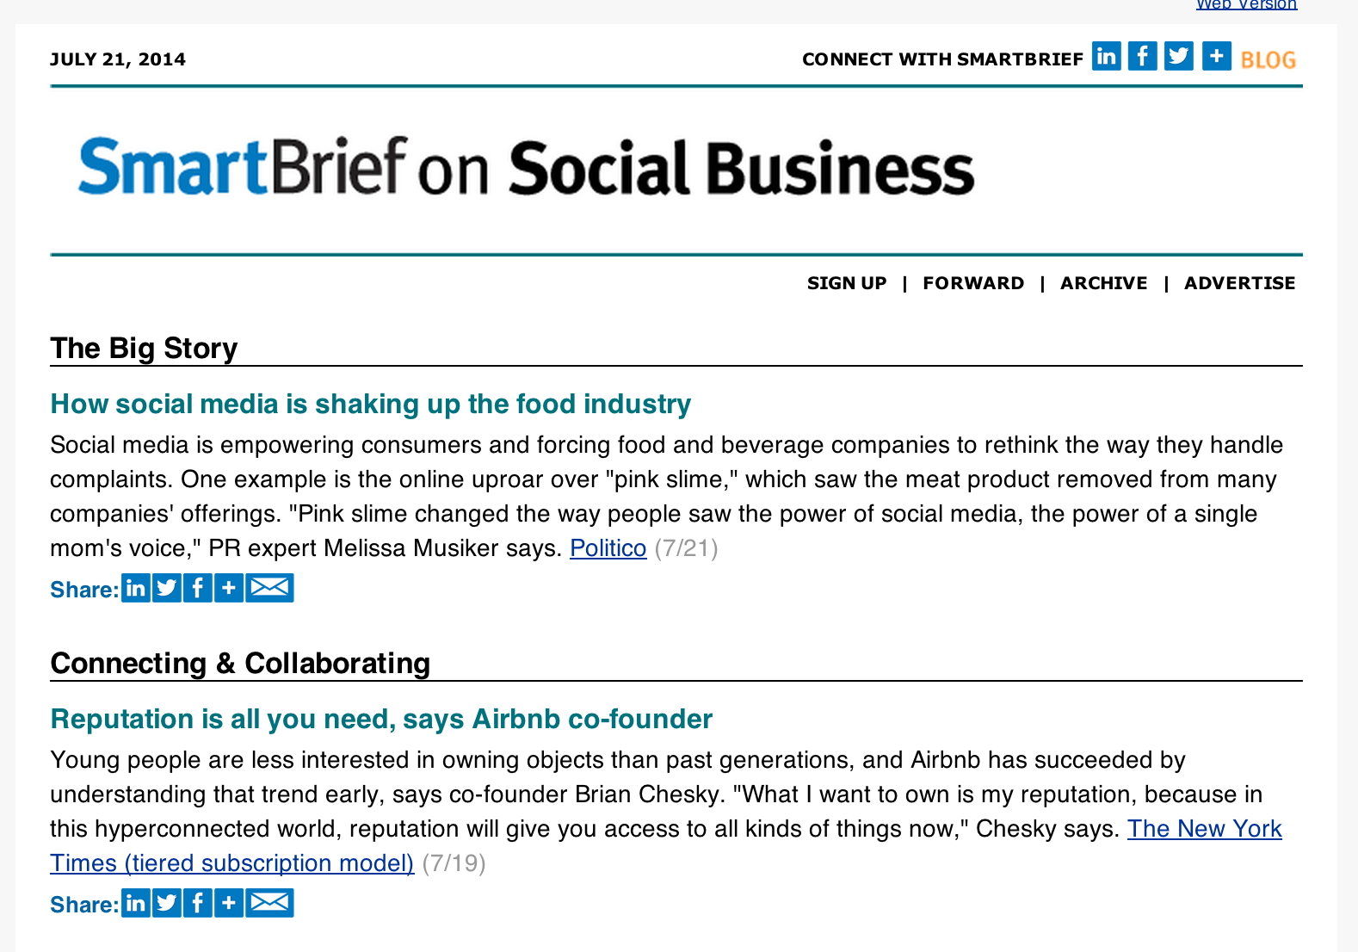Open The New York Times article link

[1204, 829]
